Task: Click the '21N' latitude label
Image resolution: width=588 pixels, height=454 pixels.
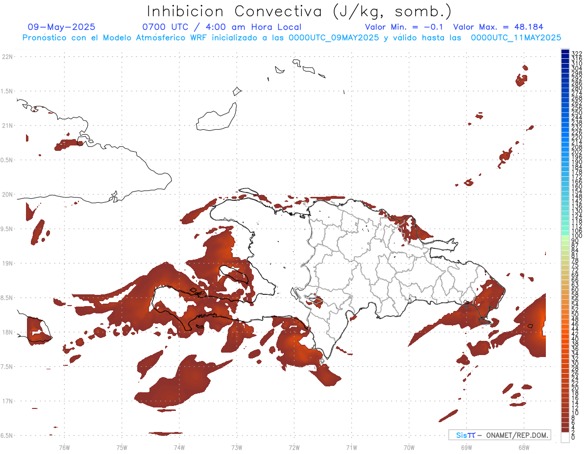Action: click(7, 126)
